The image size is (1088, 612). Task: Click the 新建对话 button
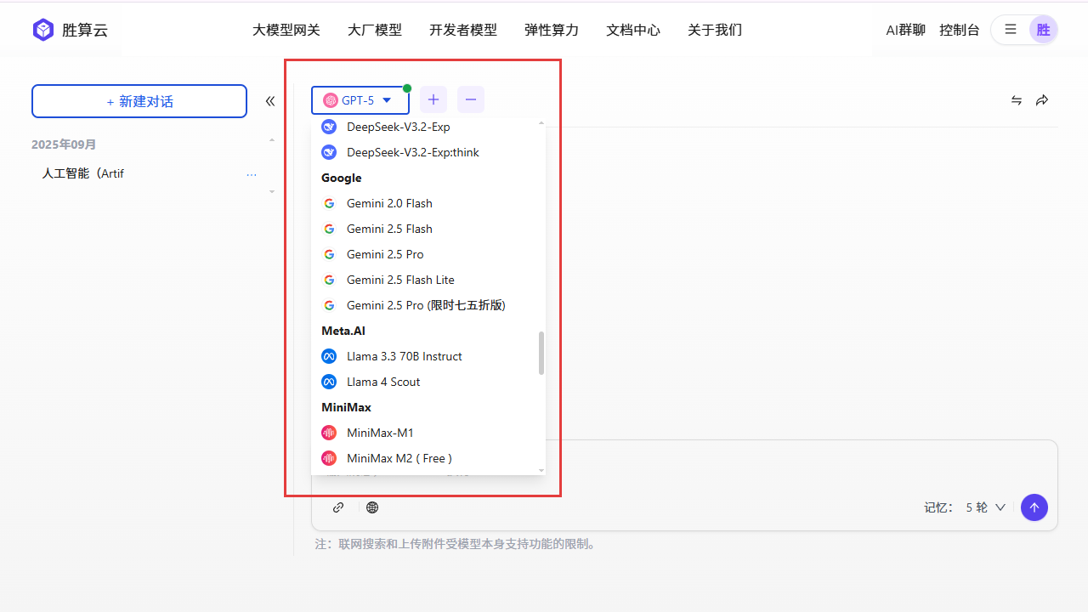[x=139, y=101]
